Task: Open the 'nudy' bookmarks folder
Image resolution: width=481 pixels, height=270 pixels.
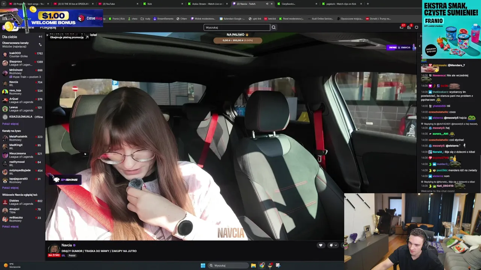Action: [146, 19]
